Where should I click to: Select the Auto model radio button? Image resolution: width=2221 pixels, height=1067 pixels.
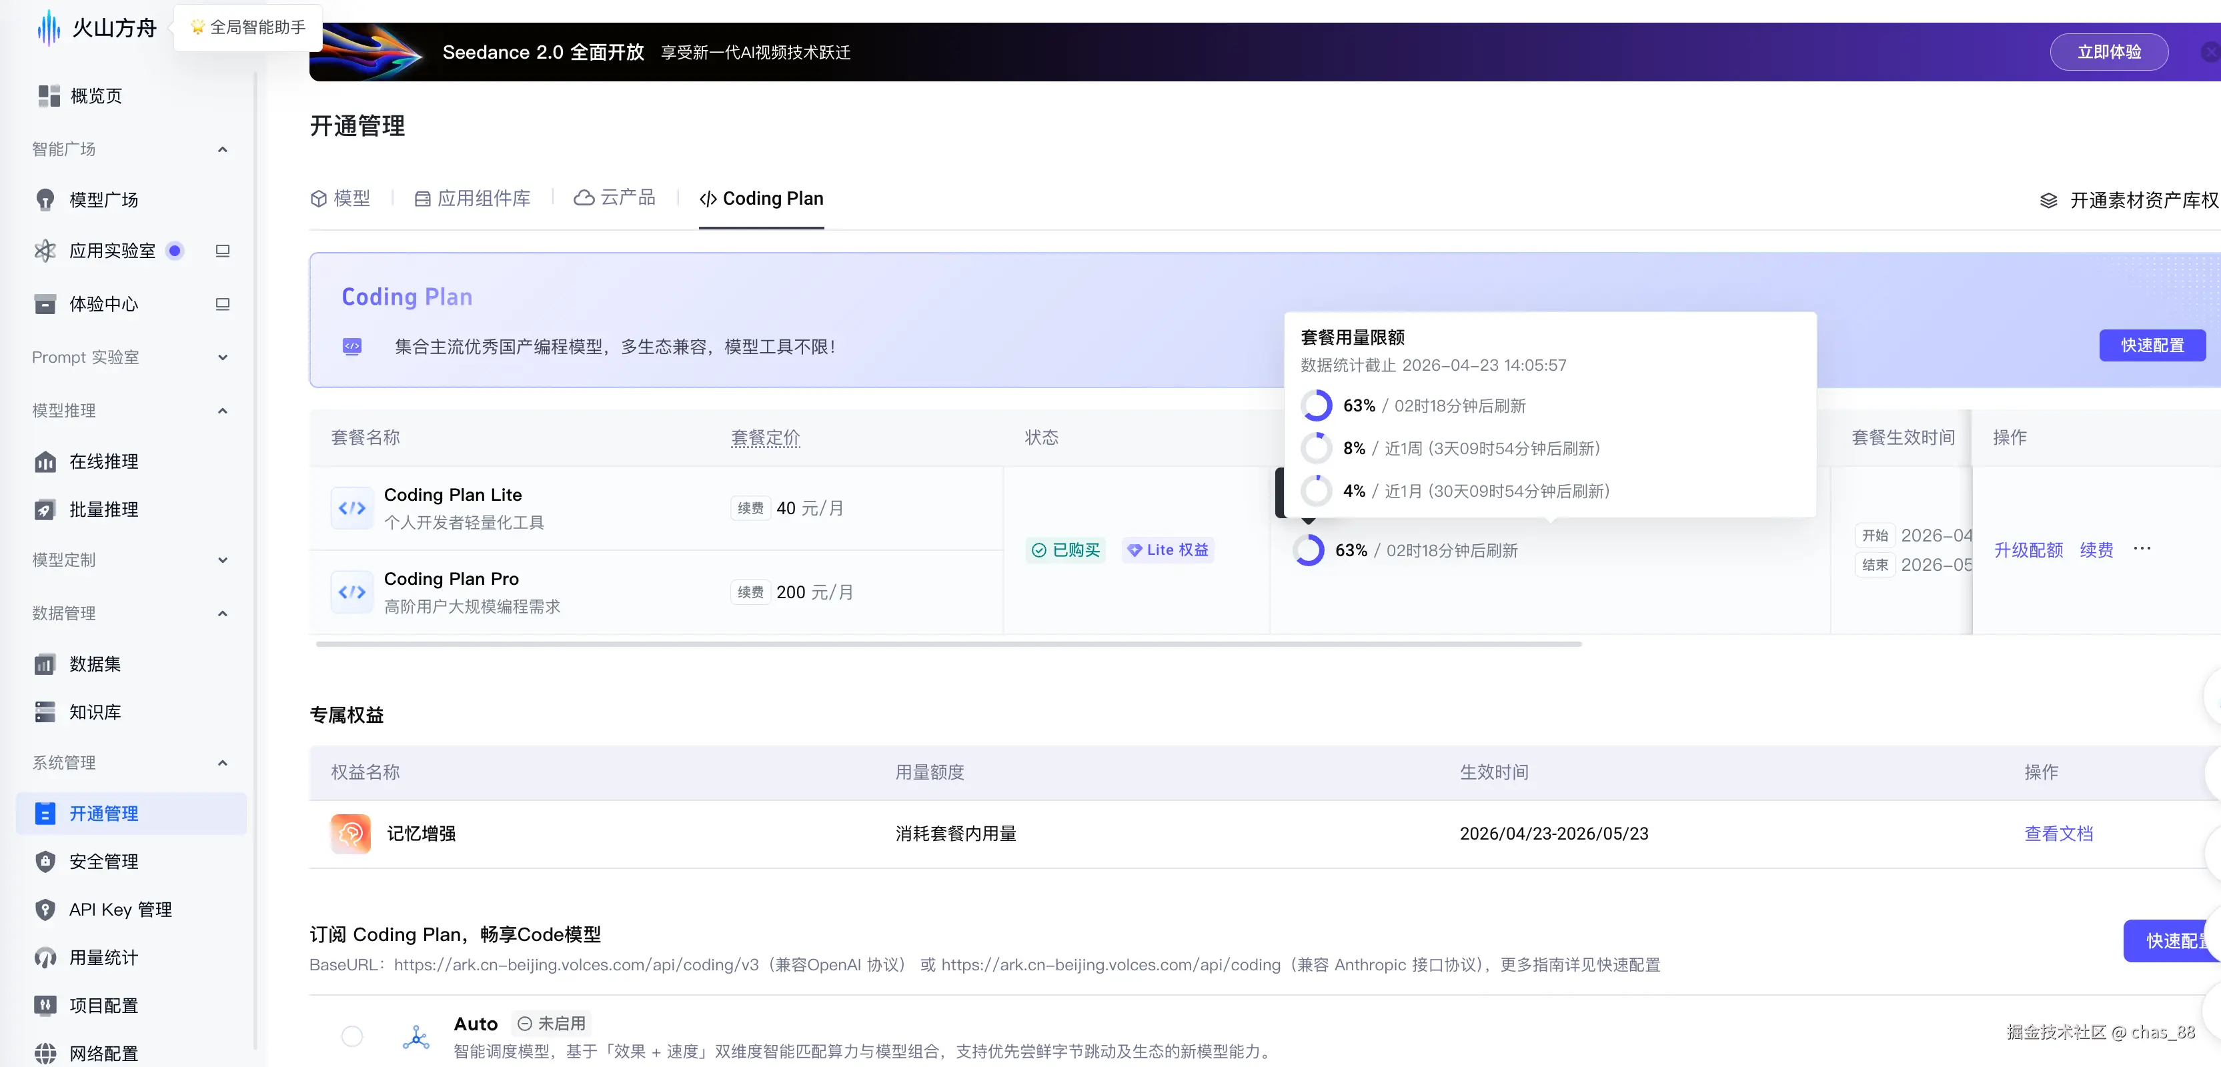(351, 1036)
